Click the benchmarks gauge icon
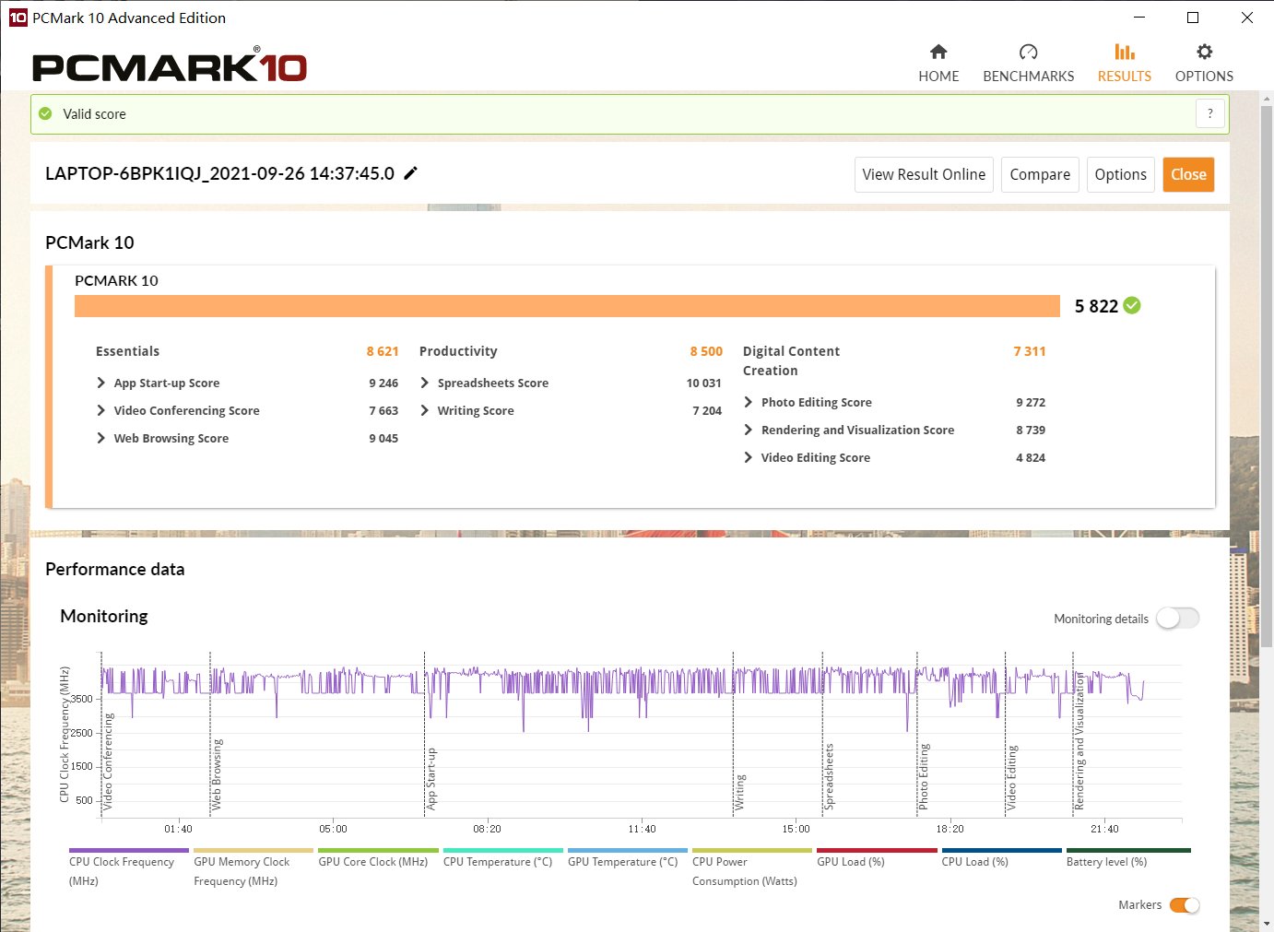This screenshot has width=1274, height=932. pos(1028,52)
